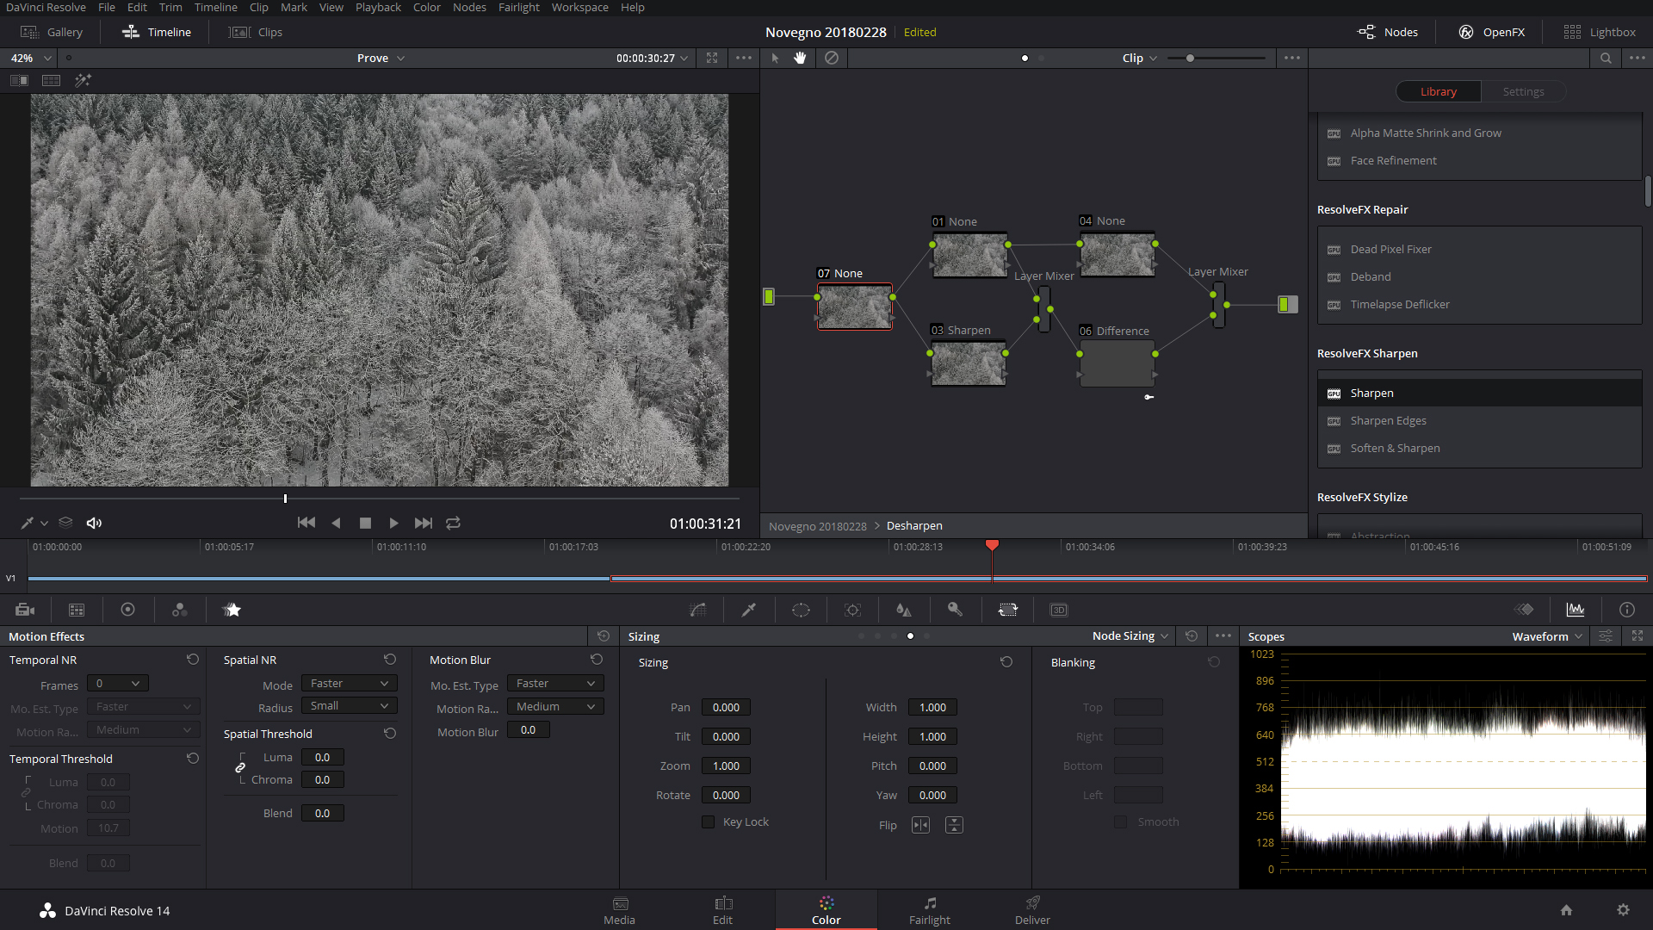The image size is (1653, 930).
Task: Click the red timeline playhead marker
Action: pos(992,545)
